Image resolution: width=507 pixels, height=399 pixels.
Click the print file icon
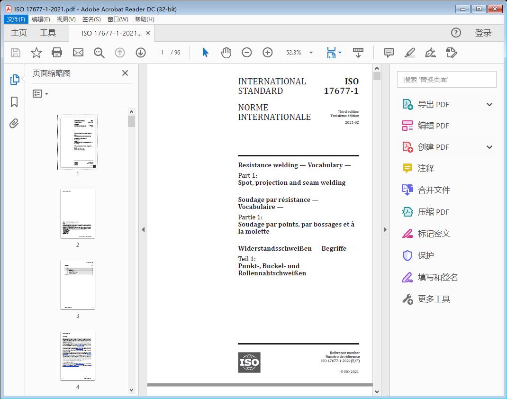tap(57, 53)
